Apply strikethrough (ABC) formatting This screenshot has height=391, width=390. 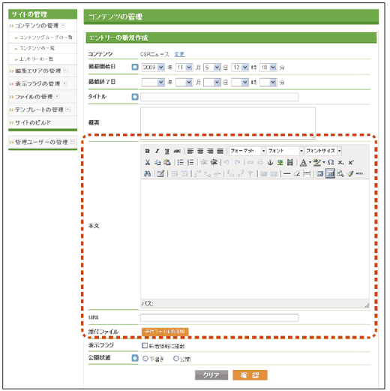coord(177,151)
